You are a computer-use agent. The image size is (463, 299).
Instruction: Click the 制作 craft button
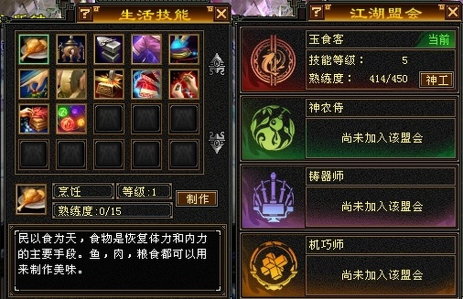click(x=197, y=198)
